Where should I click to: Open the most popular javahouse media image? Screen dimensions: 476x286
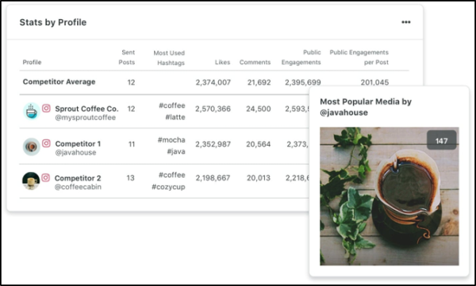(x=390, y=196)
